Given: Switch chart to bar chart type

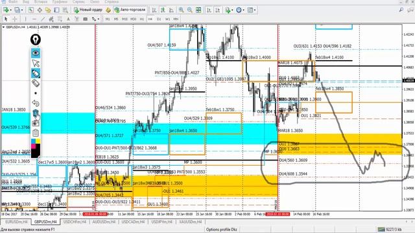Looking at the screenshot, I should (x=154, y=10).
